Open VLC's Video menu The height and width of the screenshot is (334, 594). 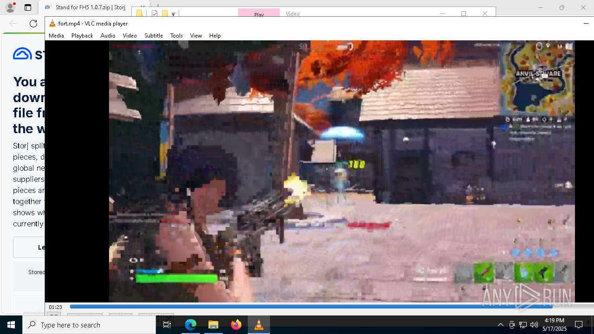[129, 35]
